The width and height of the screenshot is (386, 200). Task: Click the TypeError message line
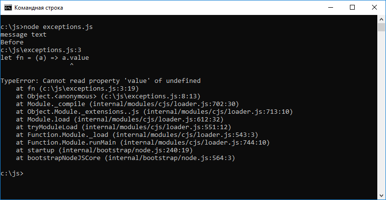(101, 81)
